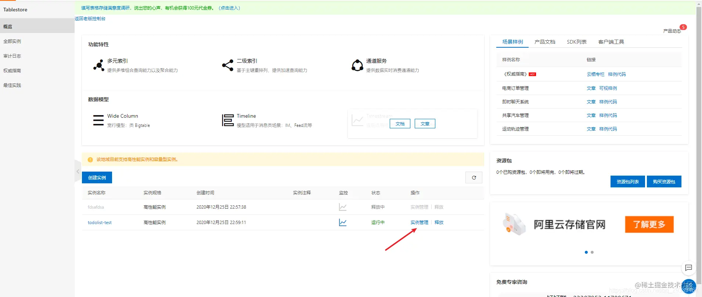This screenshot has width=702, height=297.
Task: Open 实例管理 for todolist-test
Action: click(420, 223)
